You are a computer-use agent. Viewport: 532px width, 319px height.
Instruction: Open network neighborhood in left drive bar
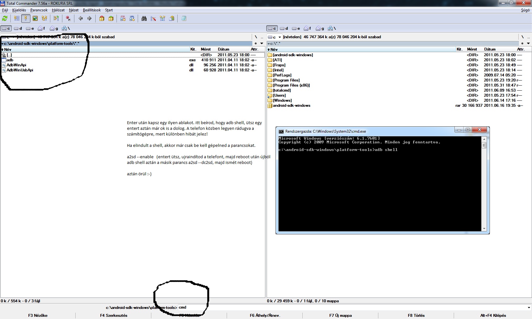66,28
